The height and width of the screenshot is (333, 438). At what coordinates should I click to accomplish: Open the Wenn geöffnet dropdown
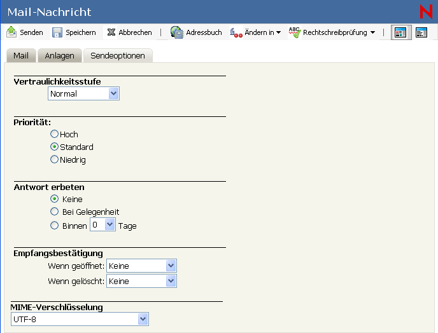tap(141, 266)
